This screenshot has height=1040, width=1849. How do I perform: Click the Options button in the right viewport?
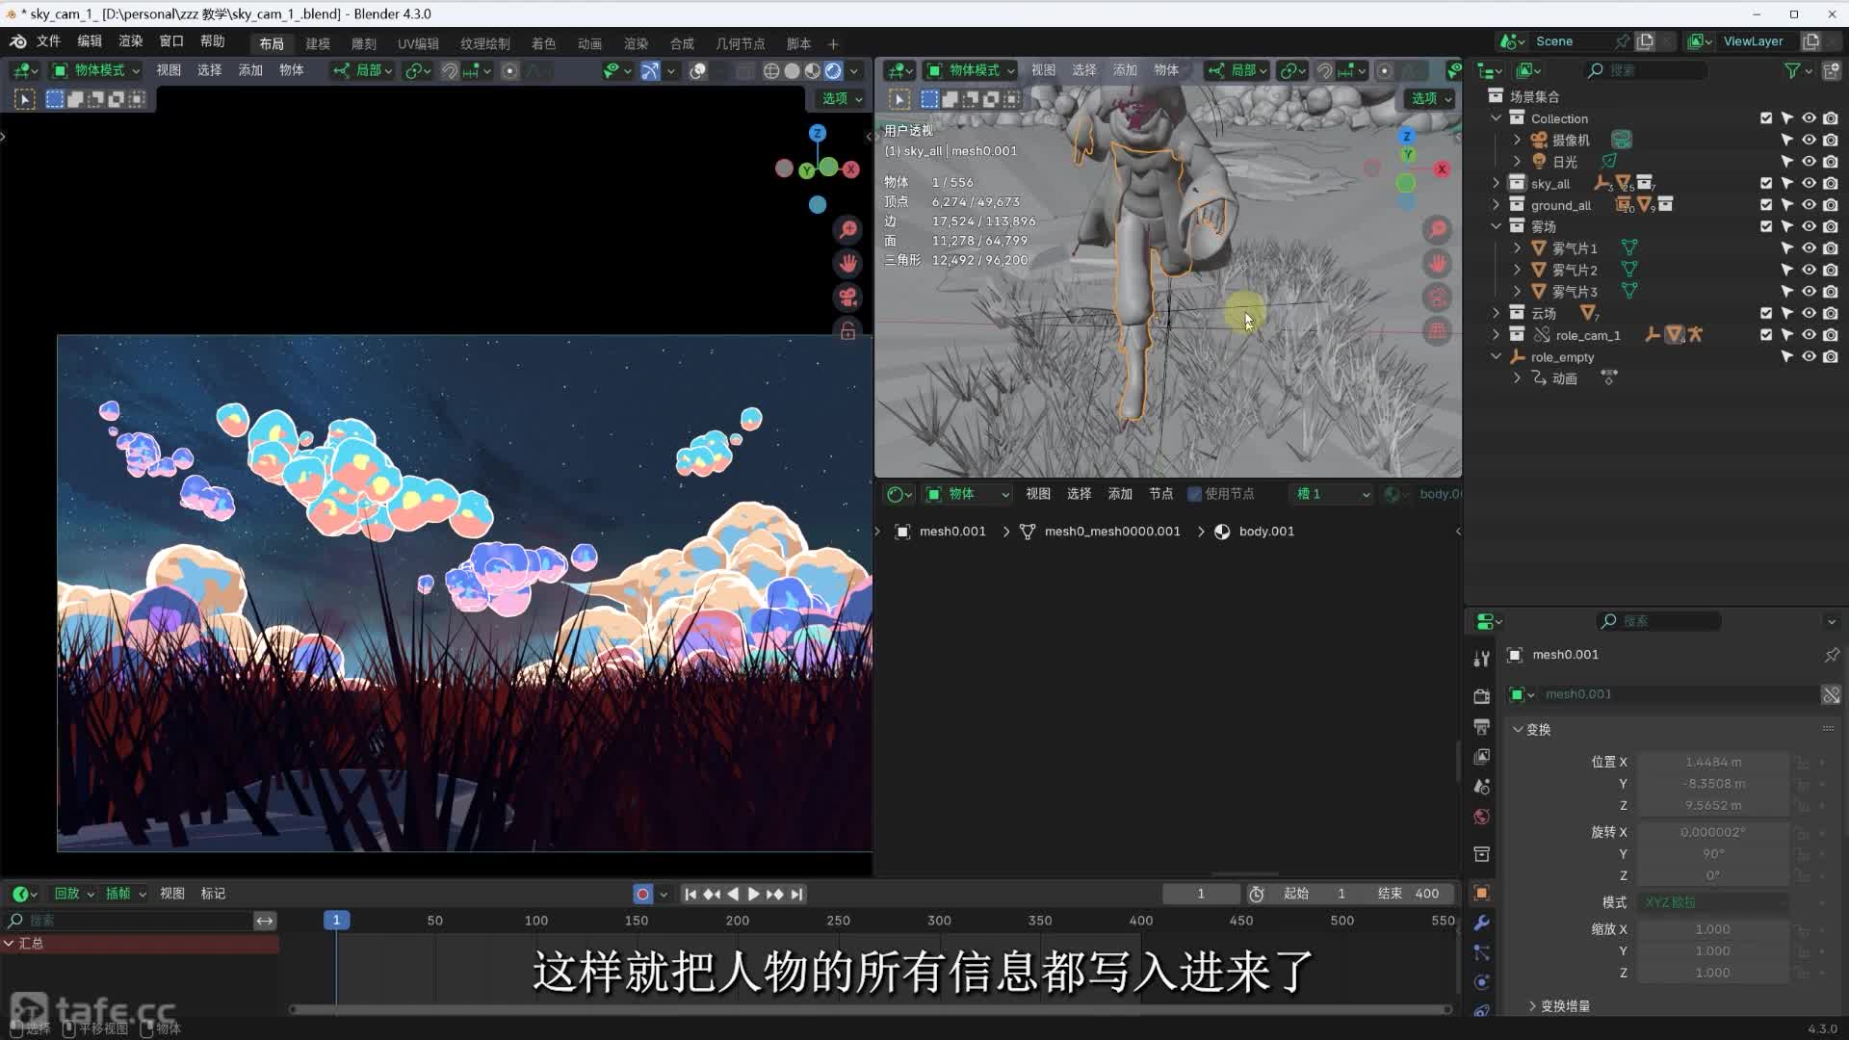[1431, 98]
